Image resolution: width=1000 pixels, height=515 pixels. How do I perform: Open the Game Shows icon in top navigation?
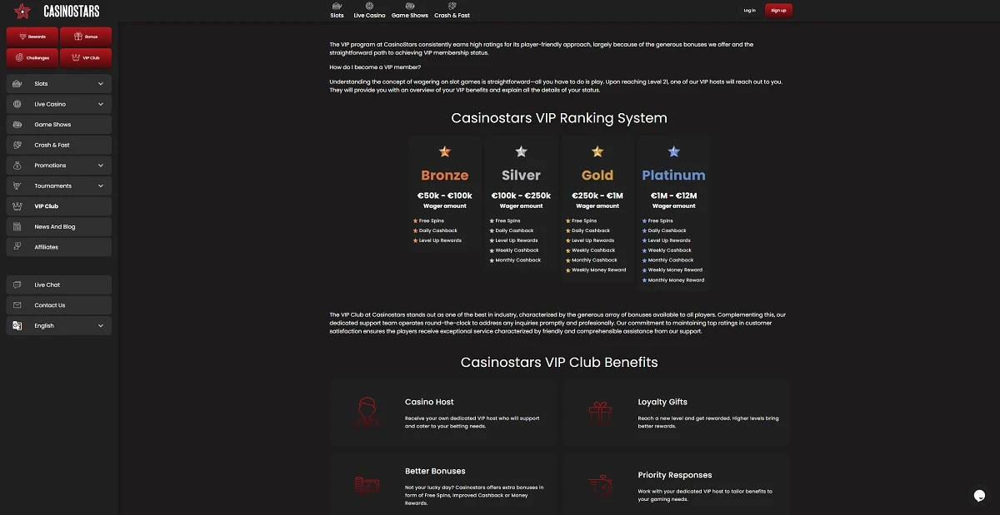[x=410, y=6]
